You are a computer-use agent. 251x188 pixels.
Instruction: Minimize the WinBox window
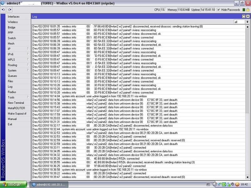237,3
